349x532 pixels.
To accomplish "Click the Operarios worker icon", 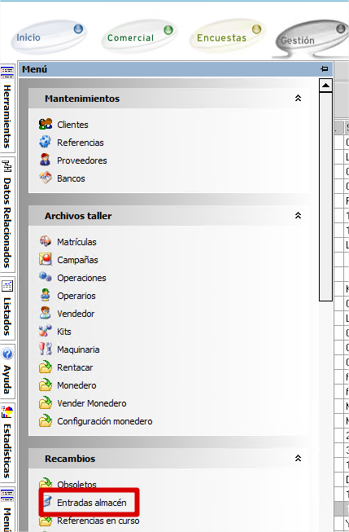I will click(45, 295).
